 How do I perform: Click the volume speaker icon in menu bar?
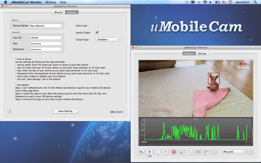point(210,2)
